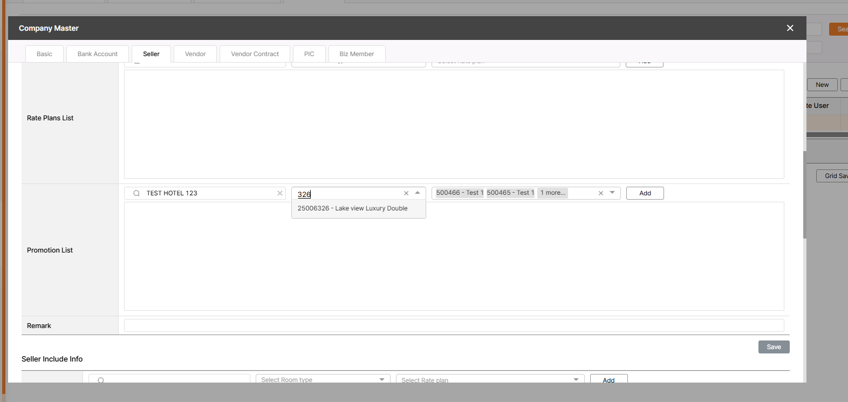The width and height of the screenshot is (848, 402).
Task: Select the Seller tab
Action: [151, 54]
